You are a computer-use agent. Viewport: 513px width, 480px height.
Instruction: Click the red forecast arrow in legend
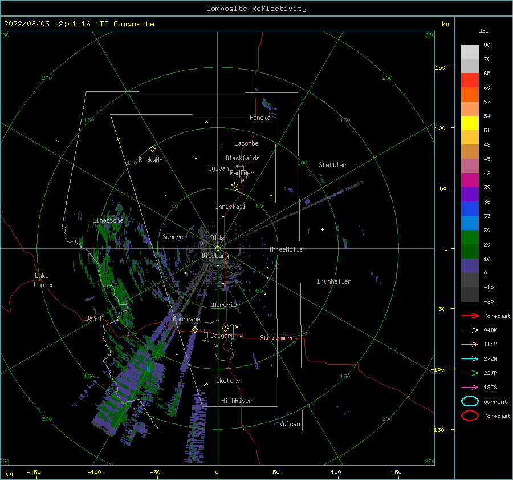pyautogui.click(x=470, y=316)
